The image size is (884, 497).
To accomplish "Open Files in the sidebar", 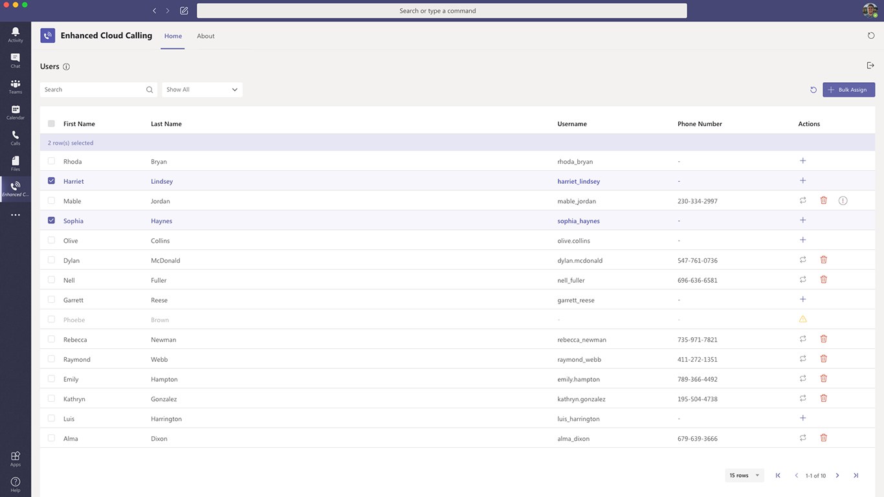I will (16, 164).
